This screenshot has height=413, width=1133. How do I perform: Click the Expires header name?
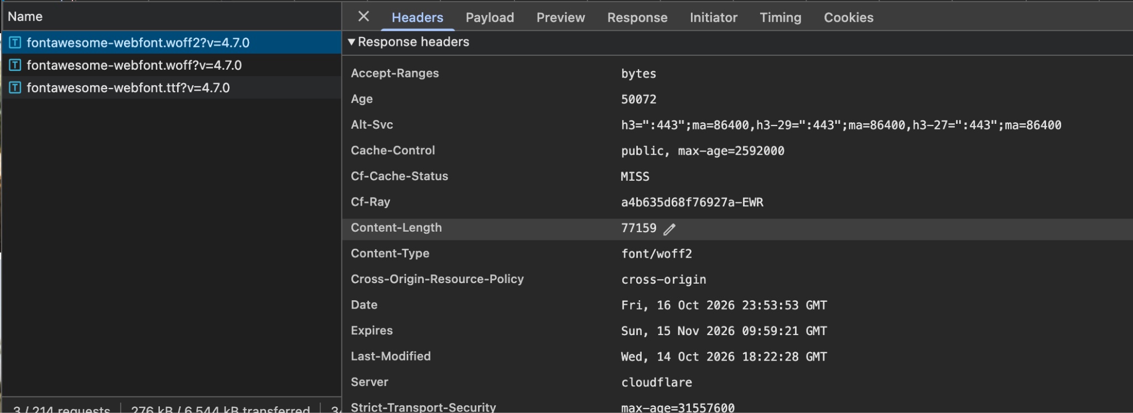tap(372, 330)
